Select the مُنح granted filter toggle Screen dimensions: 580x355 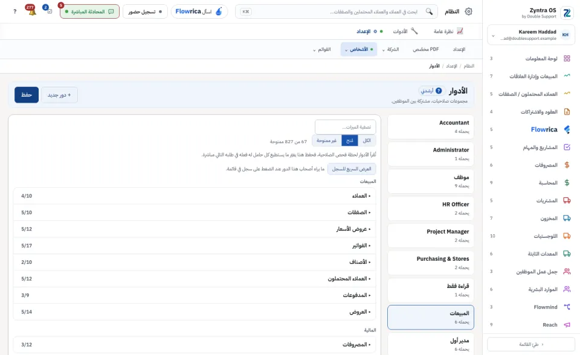click(x=350, y=141)
